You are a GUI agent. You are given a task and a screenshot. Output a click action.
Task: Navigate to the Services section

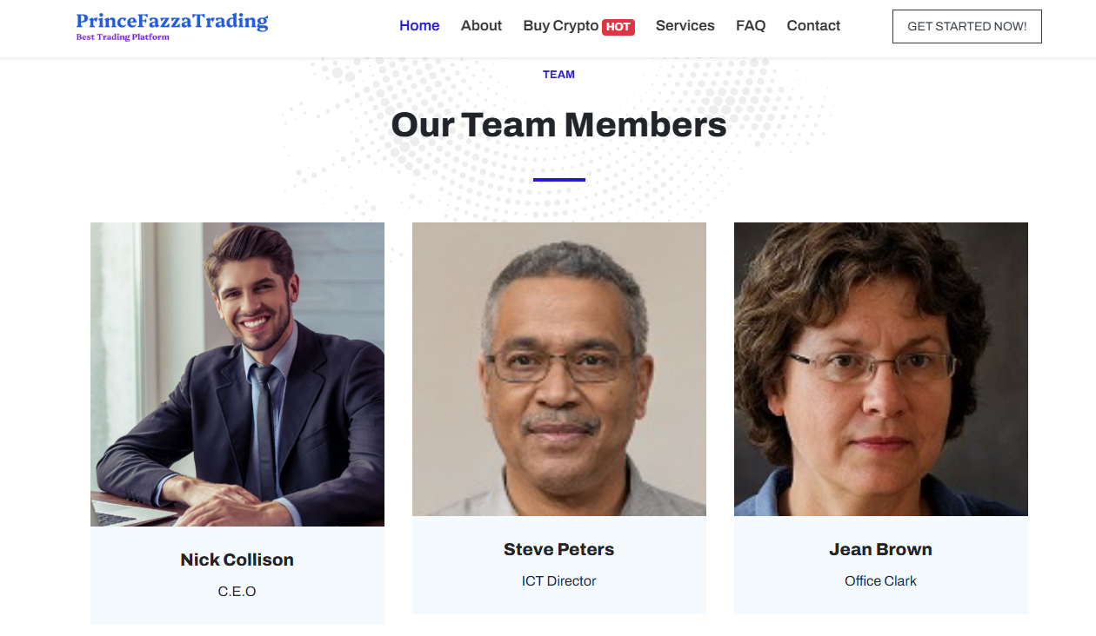(x=685, y=26)
